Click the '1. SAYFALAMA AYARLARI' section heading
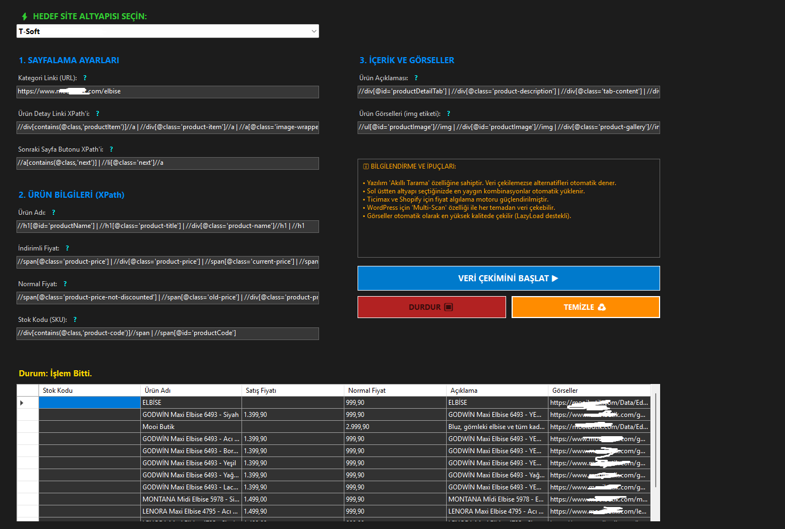The image size is (785, 529). coord(69,60)
